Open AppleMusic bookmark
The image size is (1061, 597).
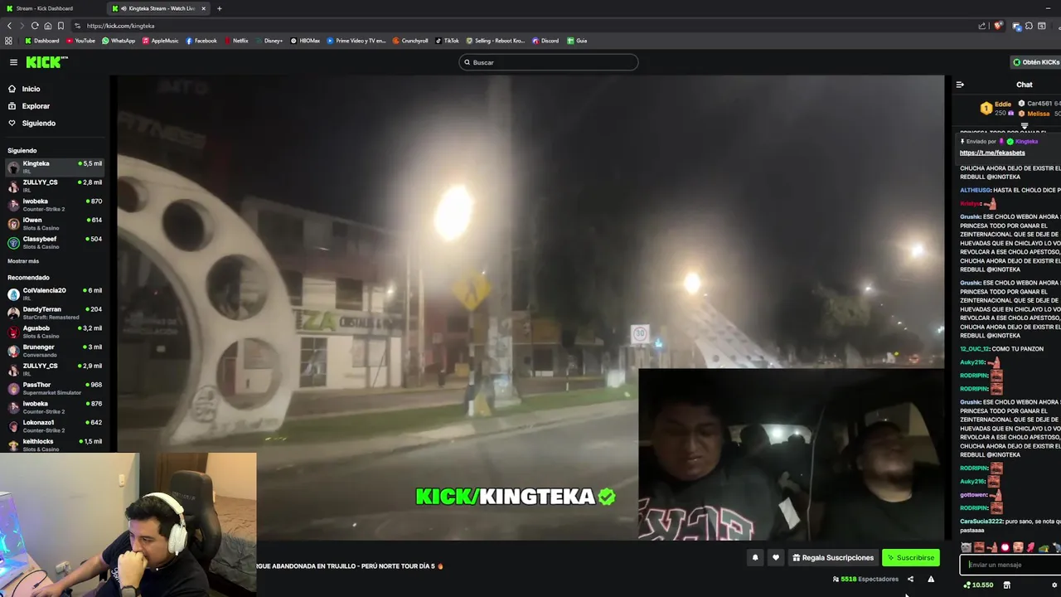coord(160,41)
